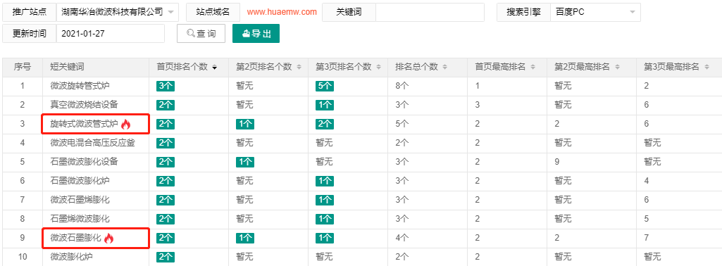This screenshot has height=266, width=722.
Task: Select keyword 微波膨化炉
Action: pyautogui.click(x=71, y=257)
